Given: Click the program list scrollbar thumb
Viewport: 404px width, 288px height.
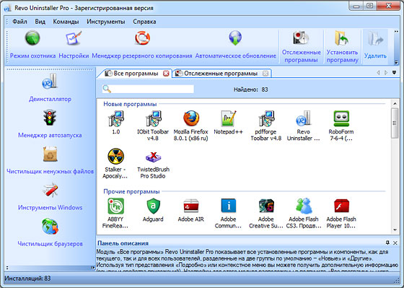Looking at the screenshot, I should [x=395, y=123].
